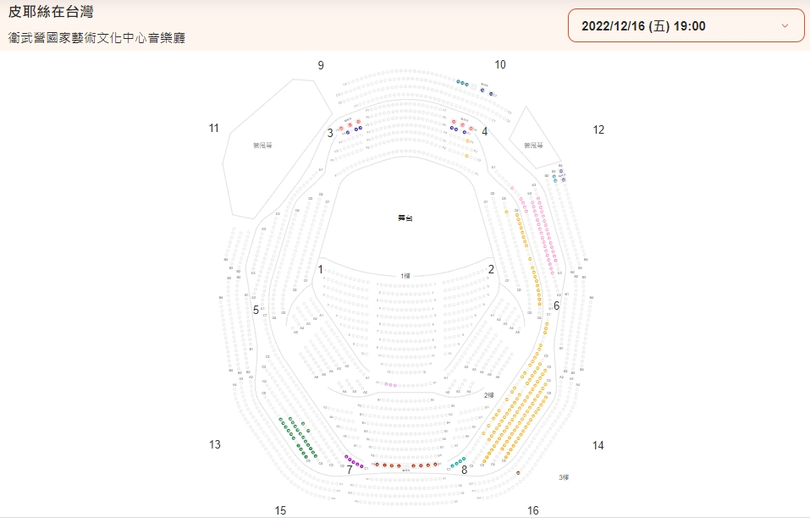Click the 舞台 stage label

405,217
